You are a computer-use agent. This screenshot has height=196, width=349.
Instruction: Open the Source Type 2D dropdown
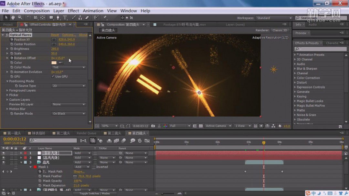pyautogui.click(x=69, y=86)
